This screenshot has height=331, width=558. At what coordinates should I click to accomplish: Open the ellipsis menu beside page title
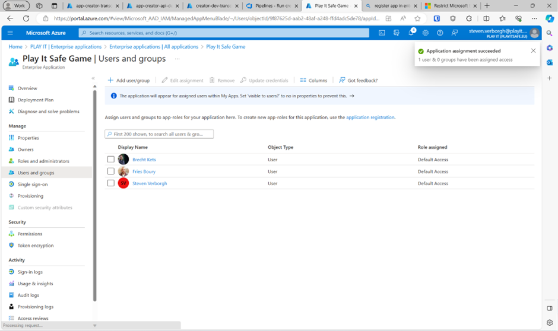177,59
